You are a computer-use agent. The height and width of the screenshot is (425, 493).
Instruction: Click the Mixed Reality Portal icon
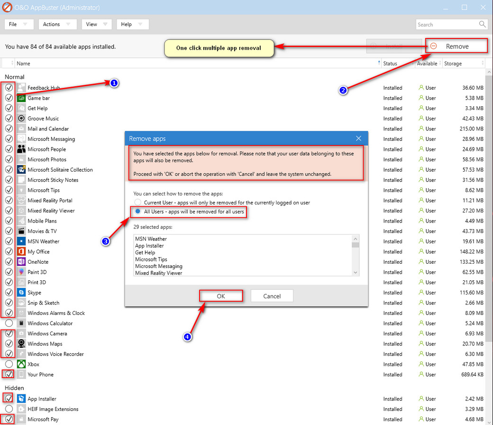(x=21, y=200)
